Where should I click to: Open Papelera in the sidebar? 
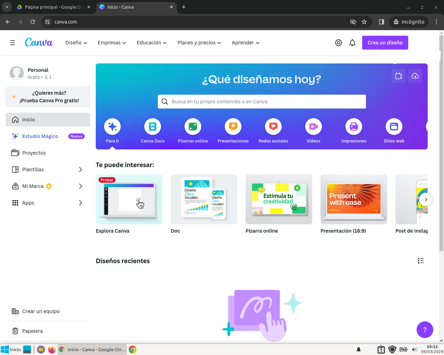point(48,331)
